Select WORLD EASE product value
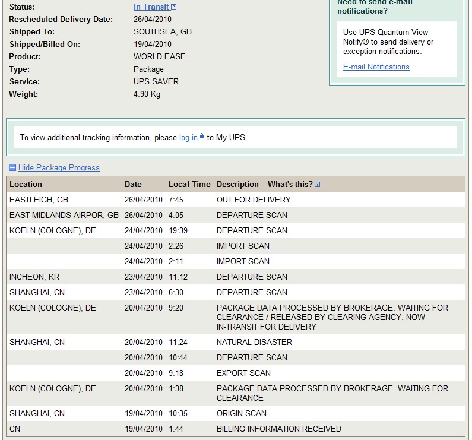 pos(160,56)
